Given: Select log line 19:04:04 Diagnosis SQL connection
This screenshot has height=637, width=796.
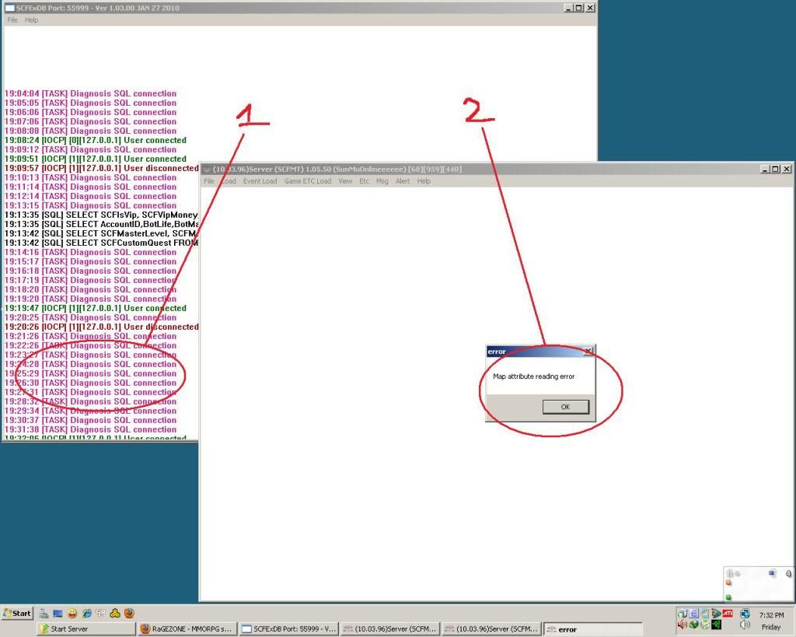Looking at the screenshot, I should (x=90, y=93).
